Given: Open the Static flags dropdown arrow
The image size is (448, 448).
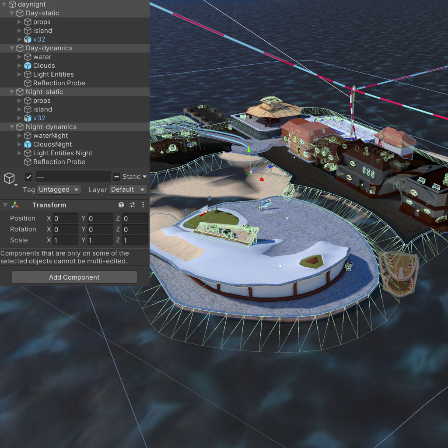Looking at the screenshot, I should click(x=144, y=177).
